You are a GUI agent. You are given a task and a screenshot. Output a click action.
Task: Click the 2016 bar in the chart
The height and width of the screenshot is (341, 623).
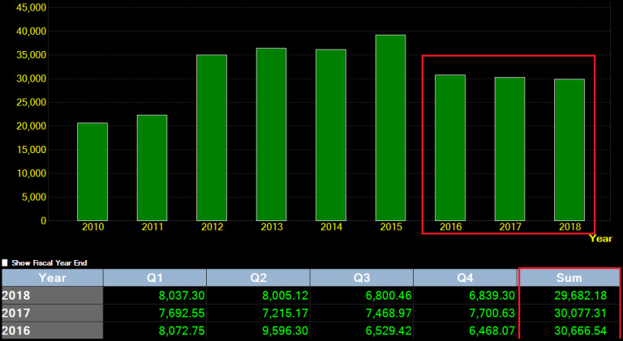pyautogui.click(x=450, y=148)
